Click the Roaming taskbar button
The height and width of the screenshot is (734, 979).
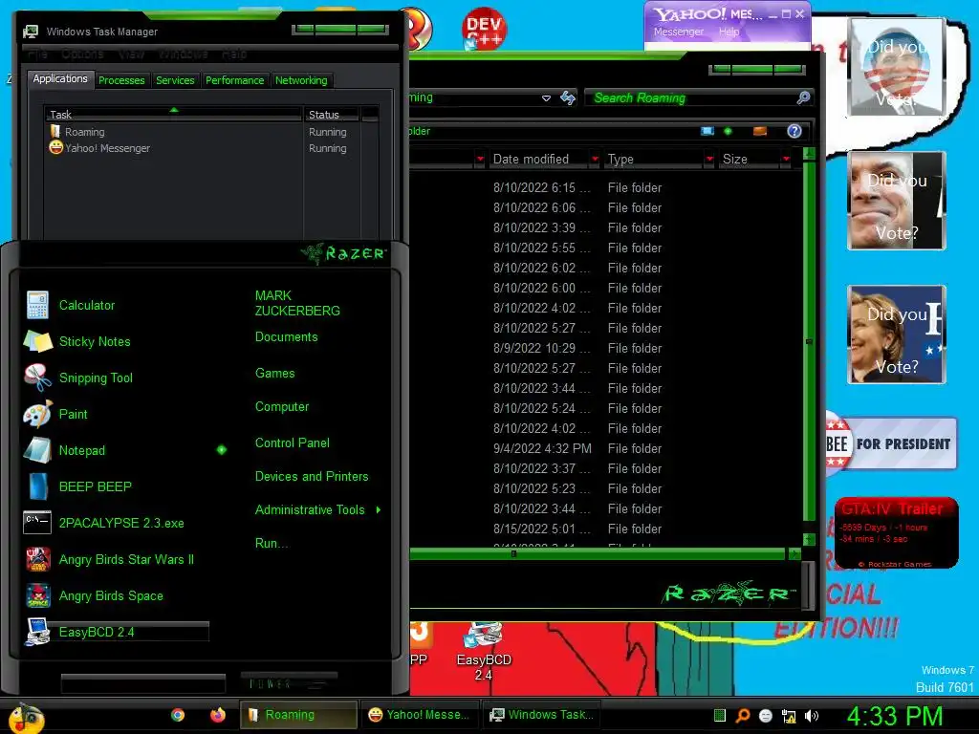(x=298, y=715)
